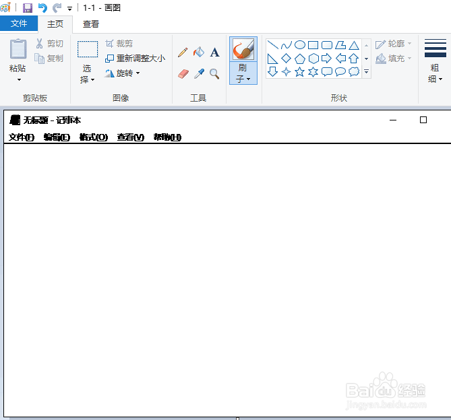This screenshot has height=420, width=451.
Task: Select the Text tool letter A
Action: [214, 53]
